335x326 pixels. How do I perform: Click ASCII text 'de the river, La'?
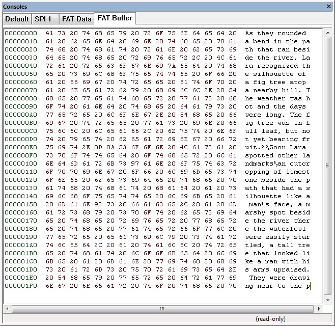(x=277, y=58)
